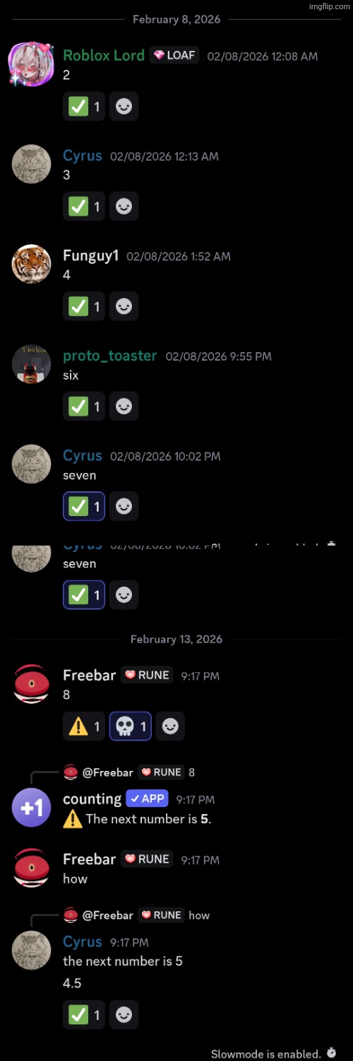Add reaction smiley under Cyrus's "3" message
Screen dimensions: 353x1061
[124, 206]
